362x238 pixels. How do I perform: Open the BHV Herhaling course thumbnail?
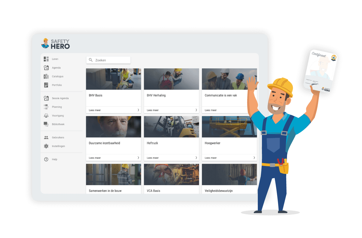pyautogui.click(x=171, y=79)
